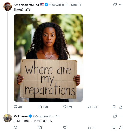126x132 pixels.
Task: Bookmark the American Values post
Action: (x=114, y=107)
